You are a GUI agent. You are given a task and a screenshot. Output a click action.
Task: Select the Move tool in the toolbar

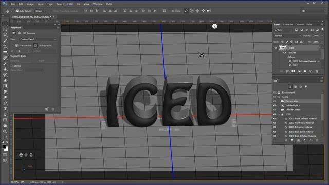5,24
